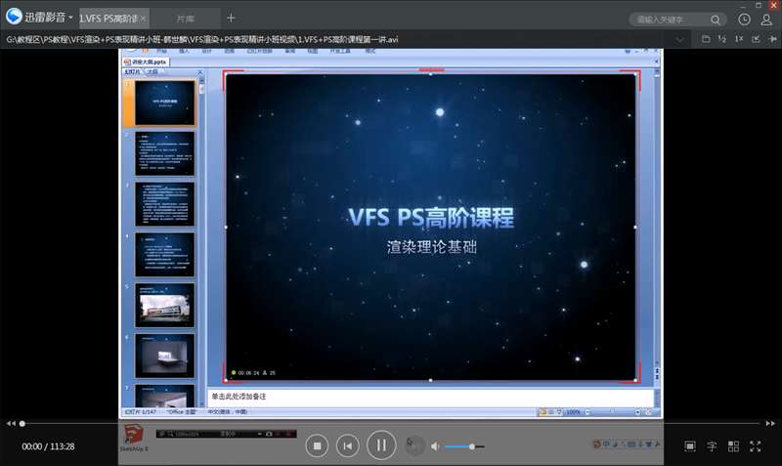Select the 1.VFS PS高阶 video tab

point(109,19)
